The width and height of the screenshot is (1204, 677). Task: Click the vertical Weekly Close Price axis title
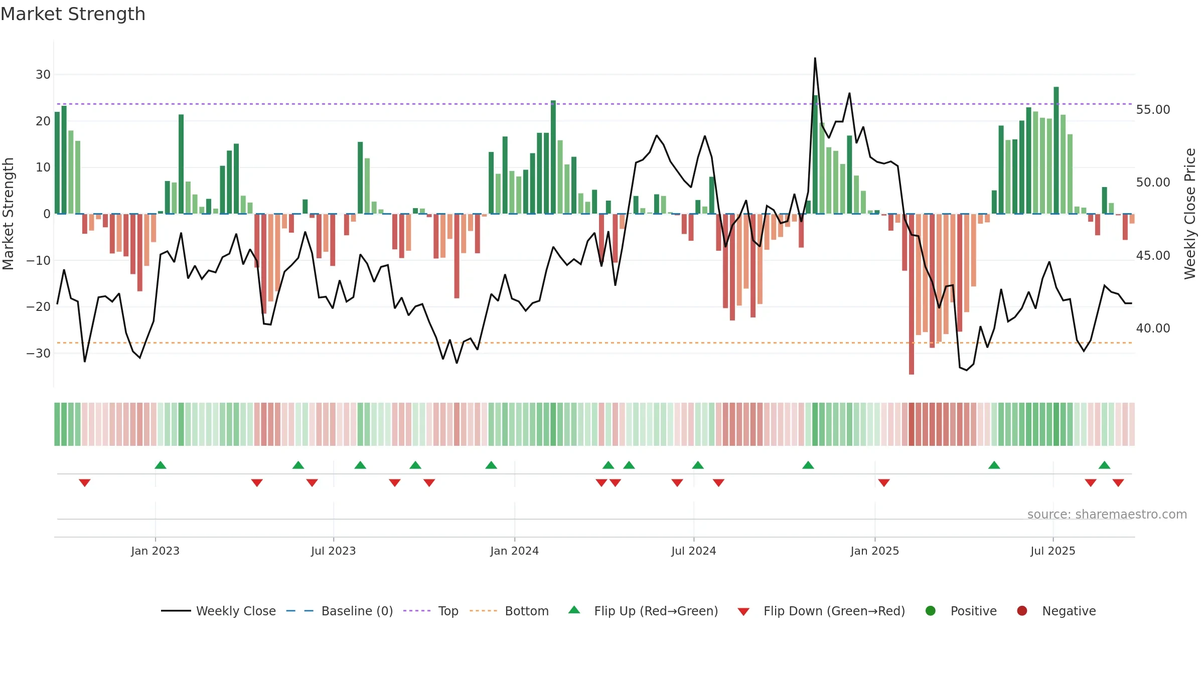[x=1190, y=214]
